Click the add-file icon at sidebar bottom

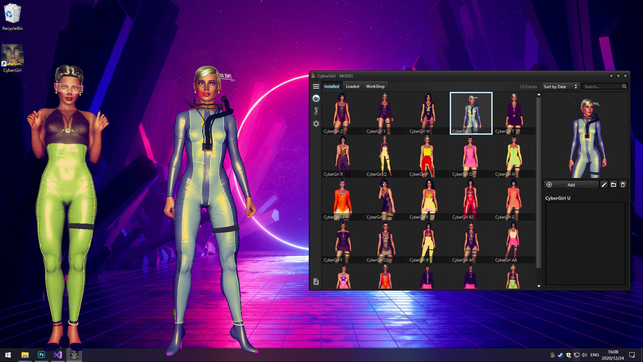click(x=316, y=282)
